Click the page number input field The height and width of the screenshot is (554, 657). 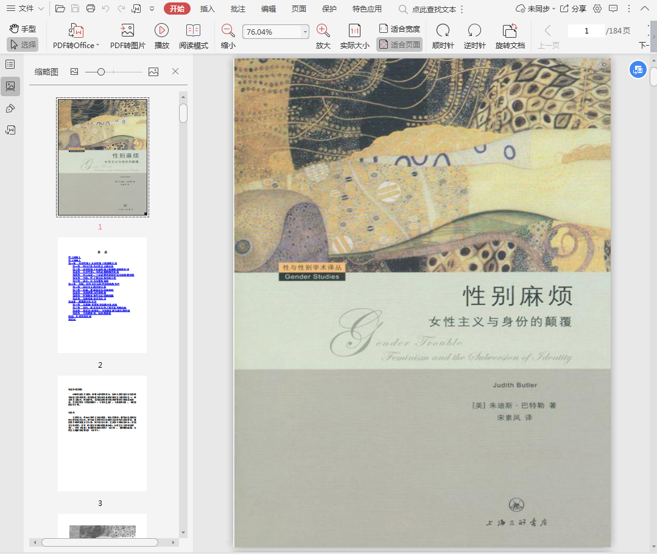pos(586,30)
